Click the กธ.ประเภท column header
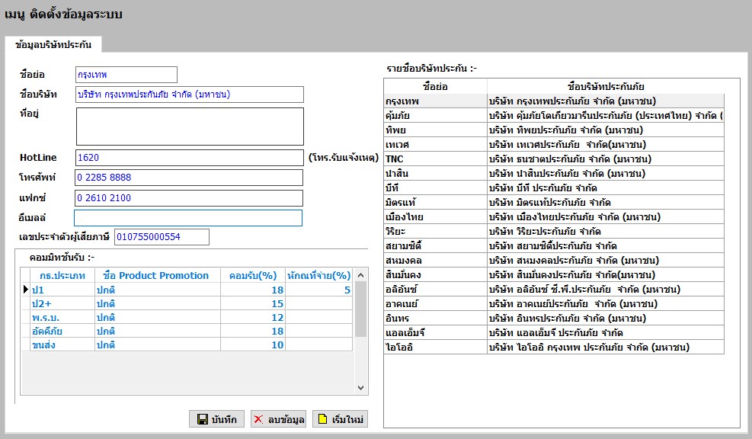The height and width of the screenshot is (439, 752). [62, 275]
